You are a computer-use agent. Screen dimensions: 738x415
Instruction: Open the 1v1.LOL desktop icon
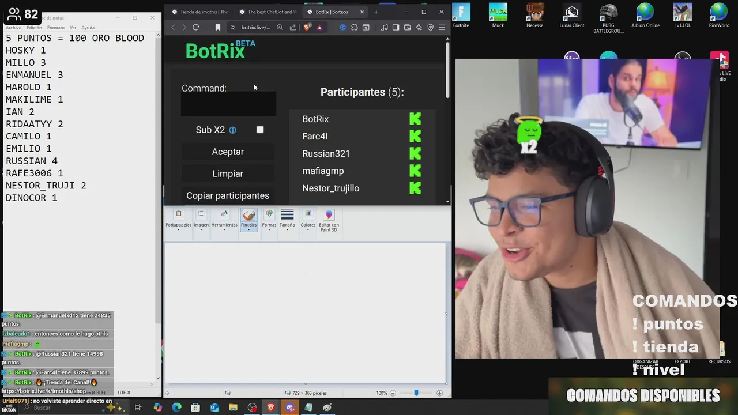[x=682, y=16]
